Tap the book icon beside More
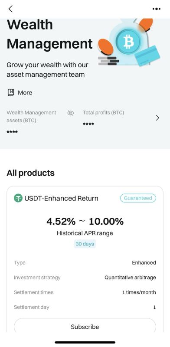Viewport: 170px width, 347px height. pyautogui.click(x=10, y=92)
